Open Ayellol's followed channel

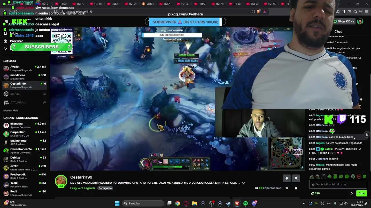point(25,68)
